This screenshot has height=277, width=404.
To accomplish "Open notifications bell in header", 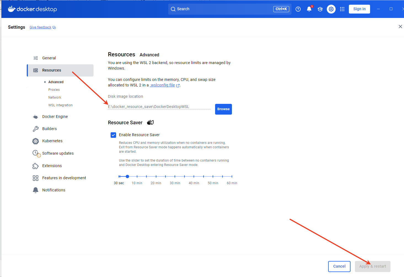I will pyautogui.click(x=309, y=9).
